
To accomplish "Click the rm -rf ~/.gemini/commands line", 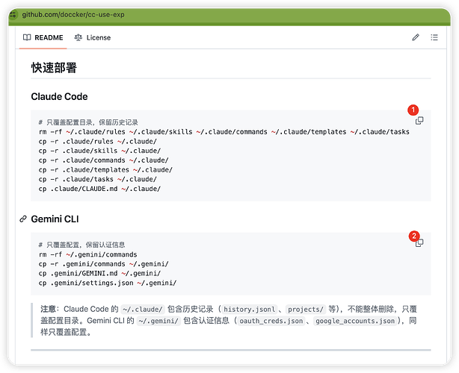I will click(x=87, y=254).
